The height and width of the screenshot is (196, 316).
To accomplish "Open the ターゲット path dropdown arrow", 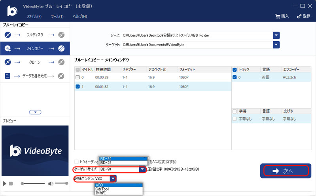I will point(276,45).
